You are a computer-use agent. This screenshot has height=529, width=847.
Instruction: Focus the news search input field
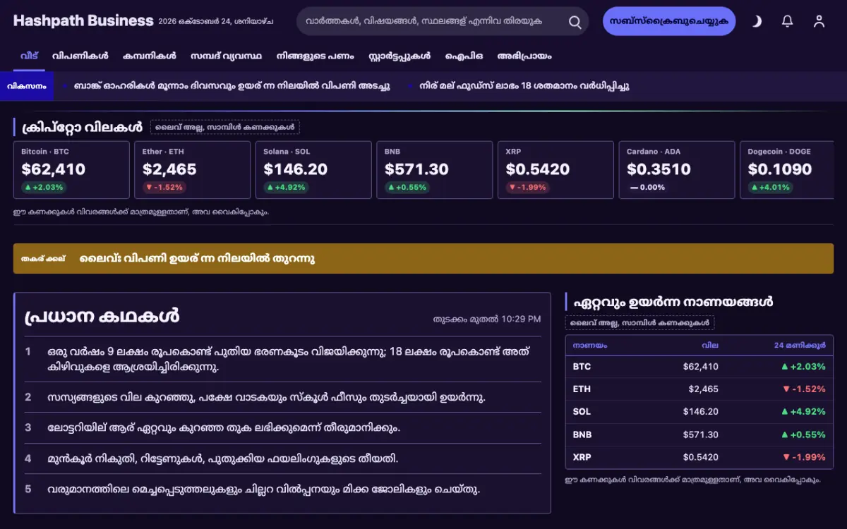433,21
